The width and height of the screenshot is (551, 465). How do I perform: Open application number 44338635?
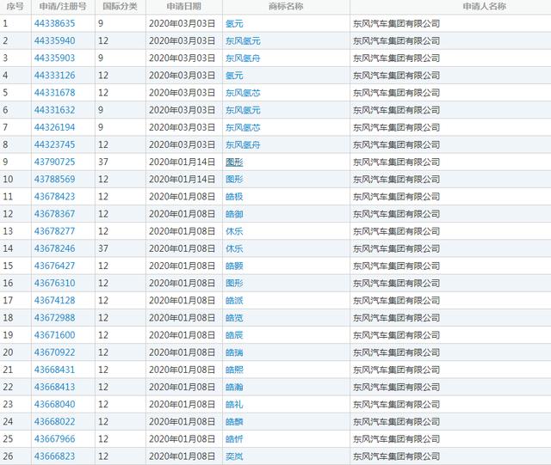coord(54,23)
